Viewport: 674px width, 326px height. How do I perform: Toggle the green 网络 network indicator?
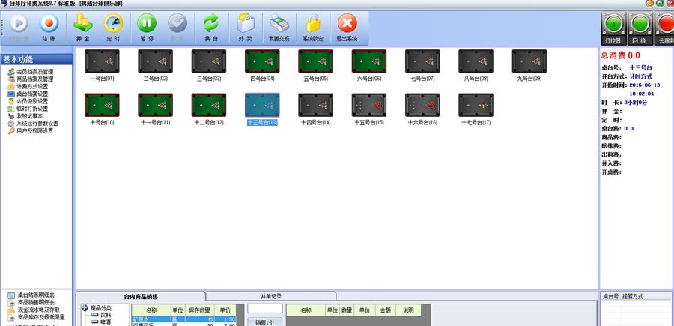tap(639, 27)
